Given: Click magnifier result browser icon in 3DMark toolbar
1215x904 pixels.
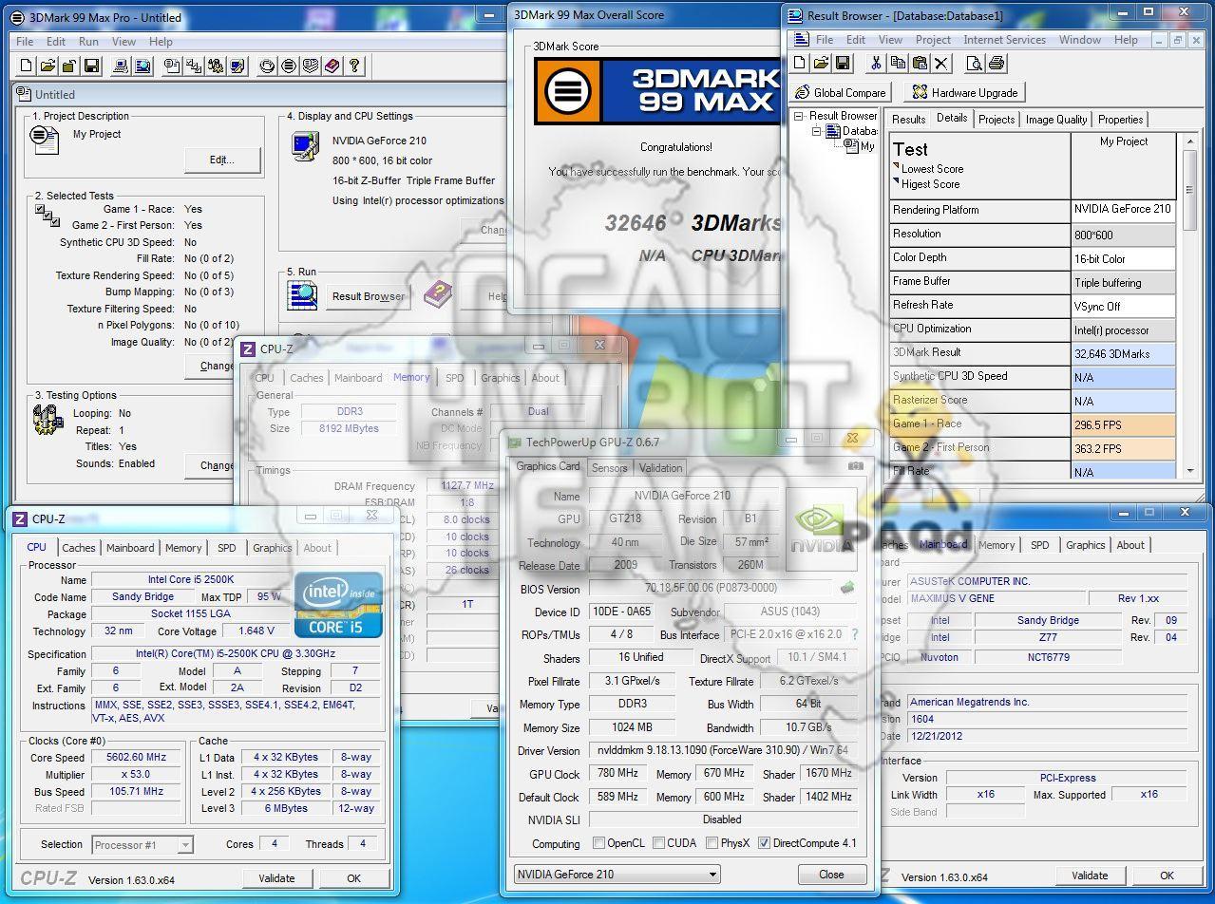Looking at the screenshot, I should tap(142, 66).
